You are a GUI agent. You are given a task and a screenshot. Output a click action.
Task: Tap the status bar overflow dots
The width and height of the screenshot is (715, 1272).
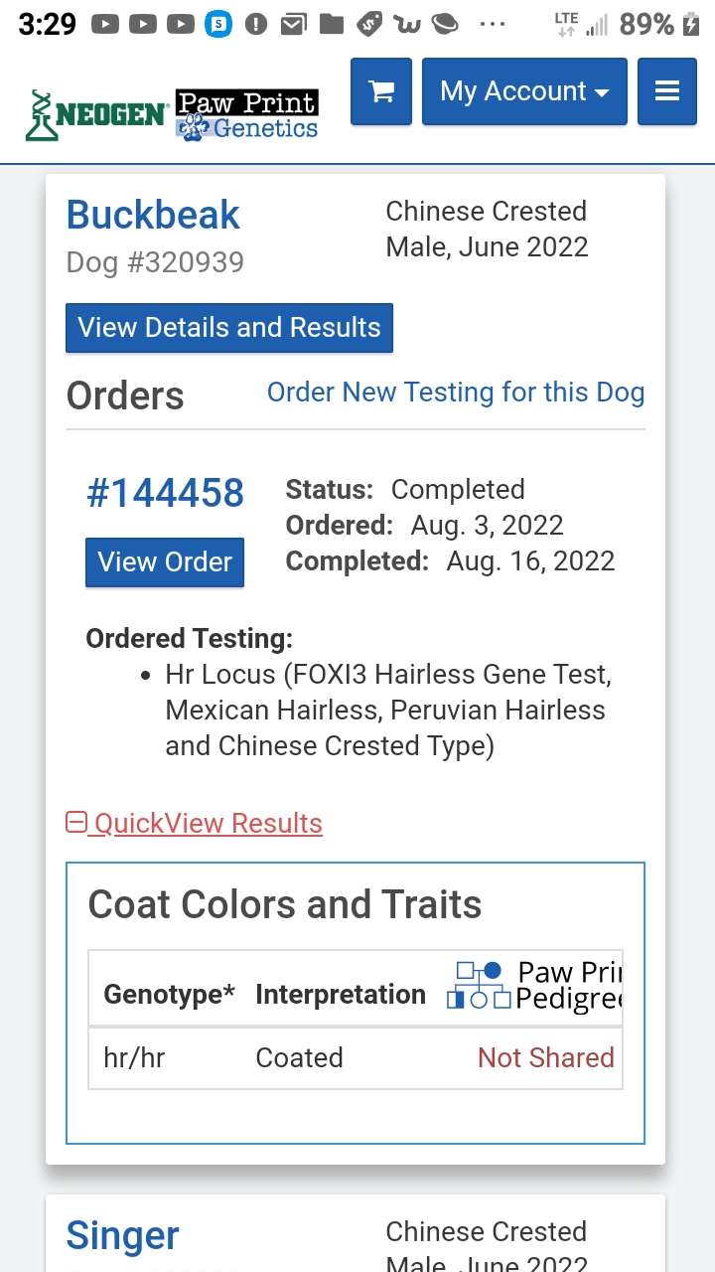coord(493,24)
